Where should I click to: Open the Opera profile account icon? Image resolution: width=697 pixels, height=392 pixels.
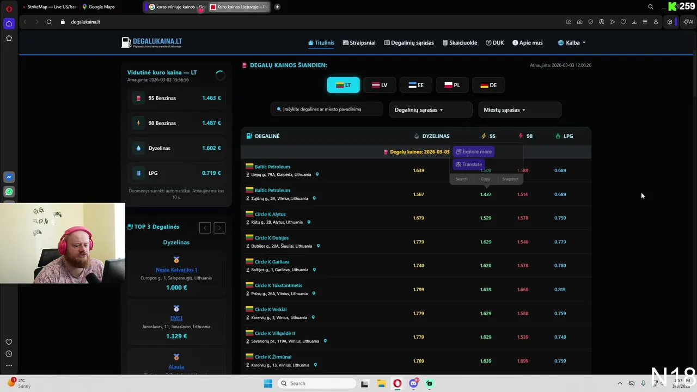click(656, 22)
